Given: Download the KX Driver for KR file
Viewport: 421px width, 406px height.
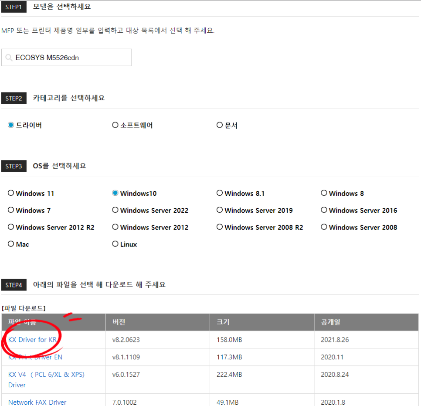Looking at the screenshot, I should 33,340.
